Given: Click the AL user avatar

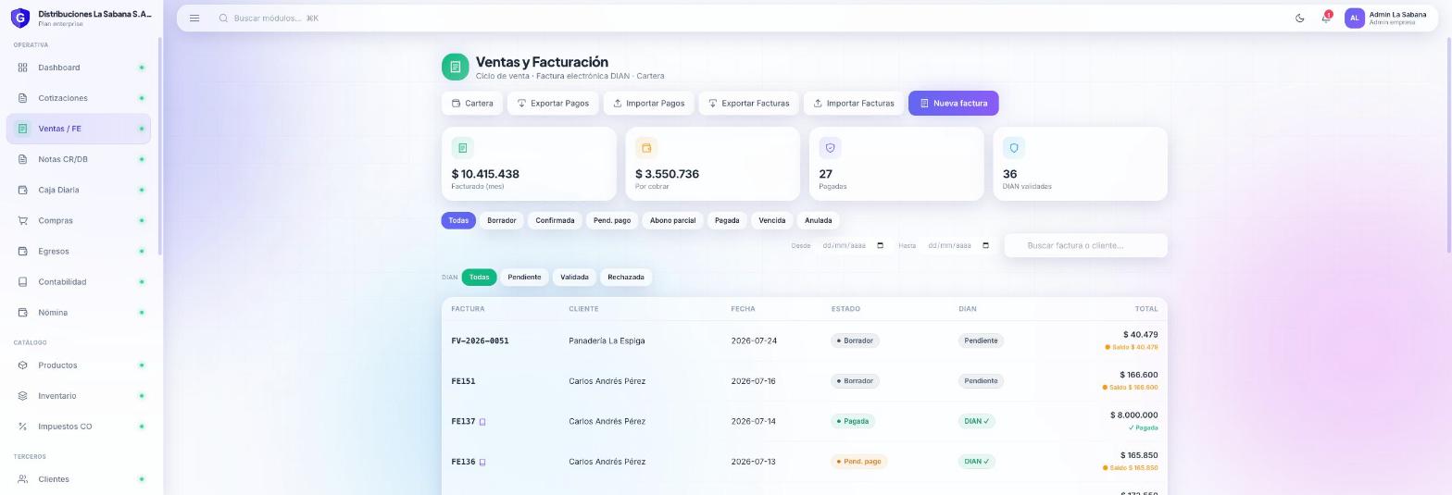Looking at the screenshot, I should tap(1354, 19).
